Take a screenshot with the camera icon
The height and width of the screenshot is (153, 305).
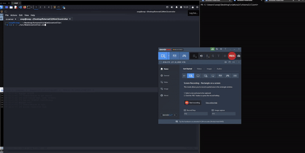[239, 56]
